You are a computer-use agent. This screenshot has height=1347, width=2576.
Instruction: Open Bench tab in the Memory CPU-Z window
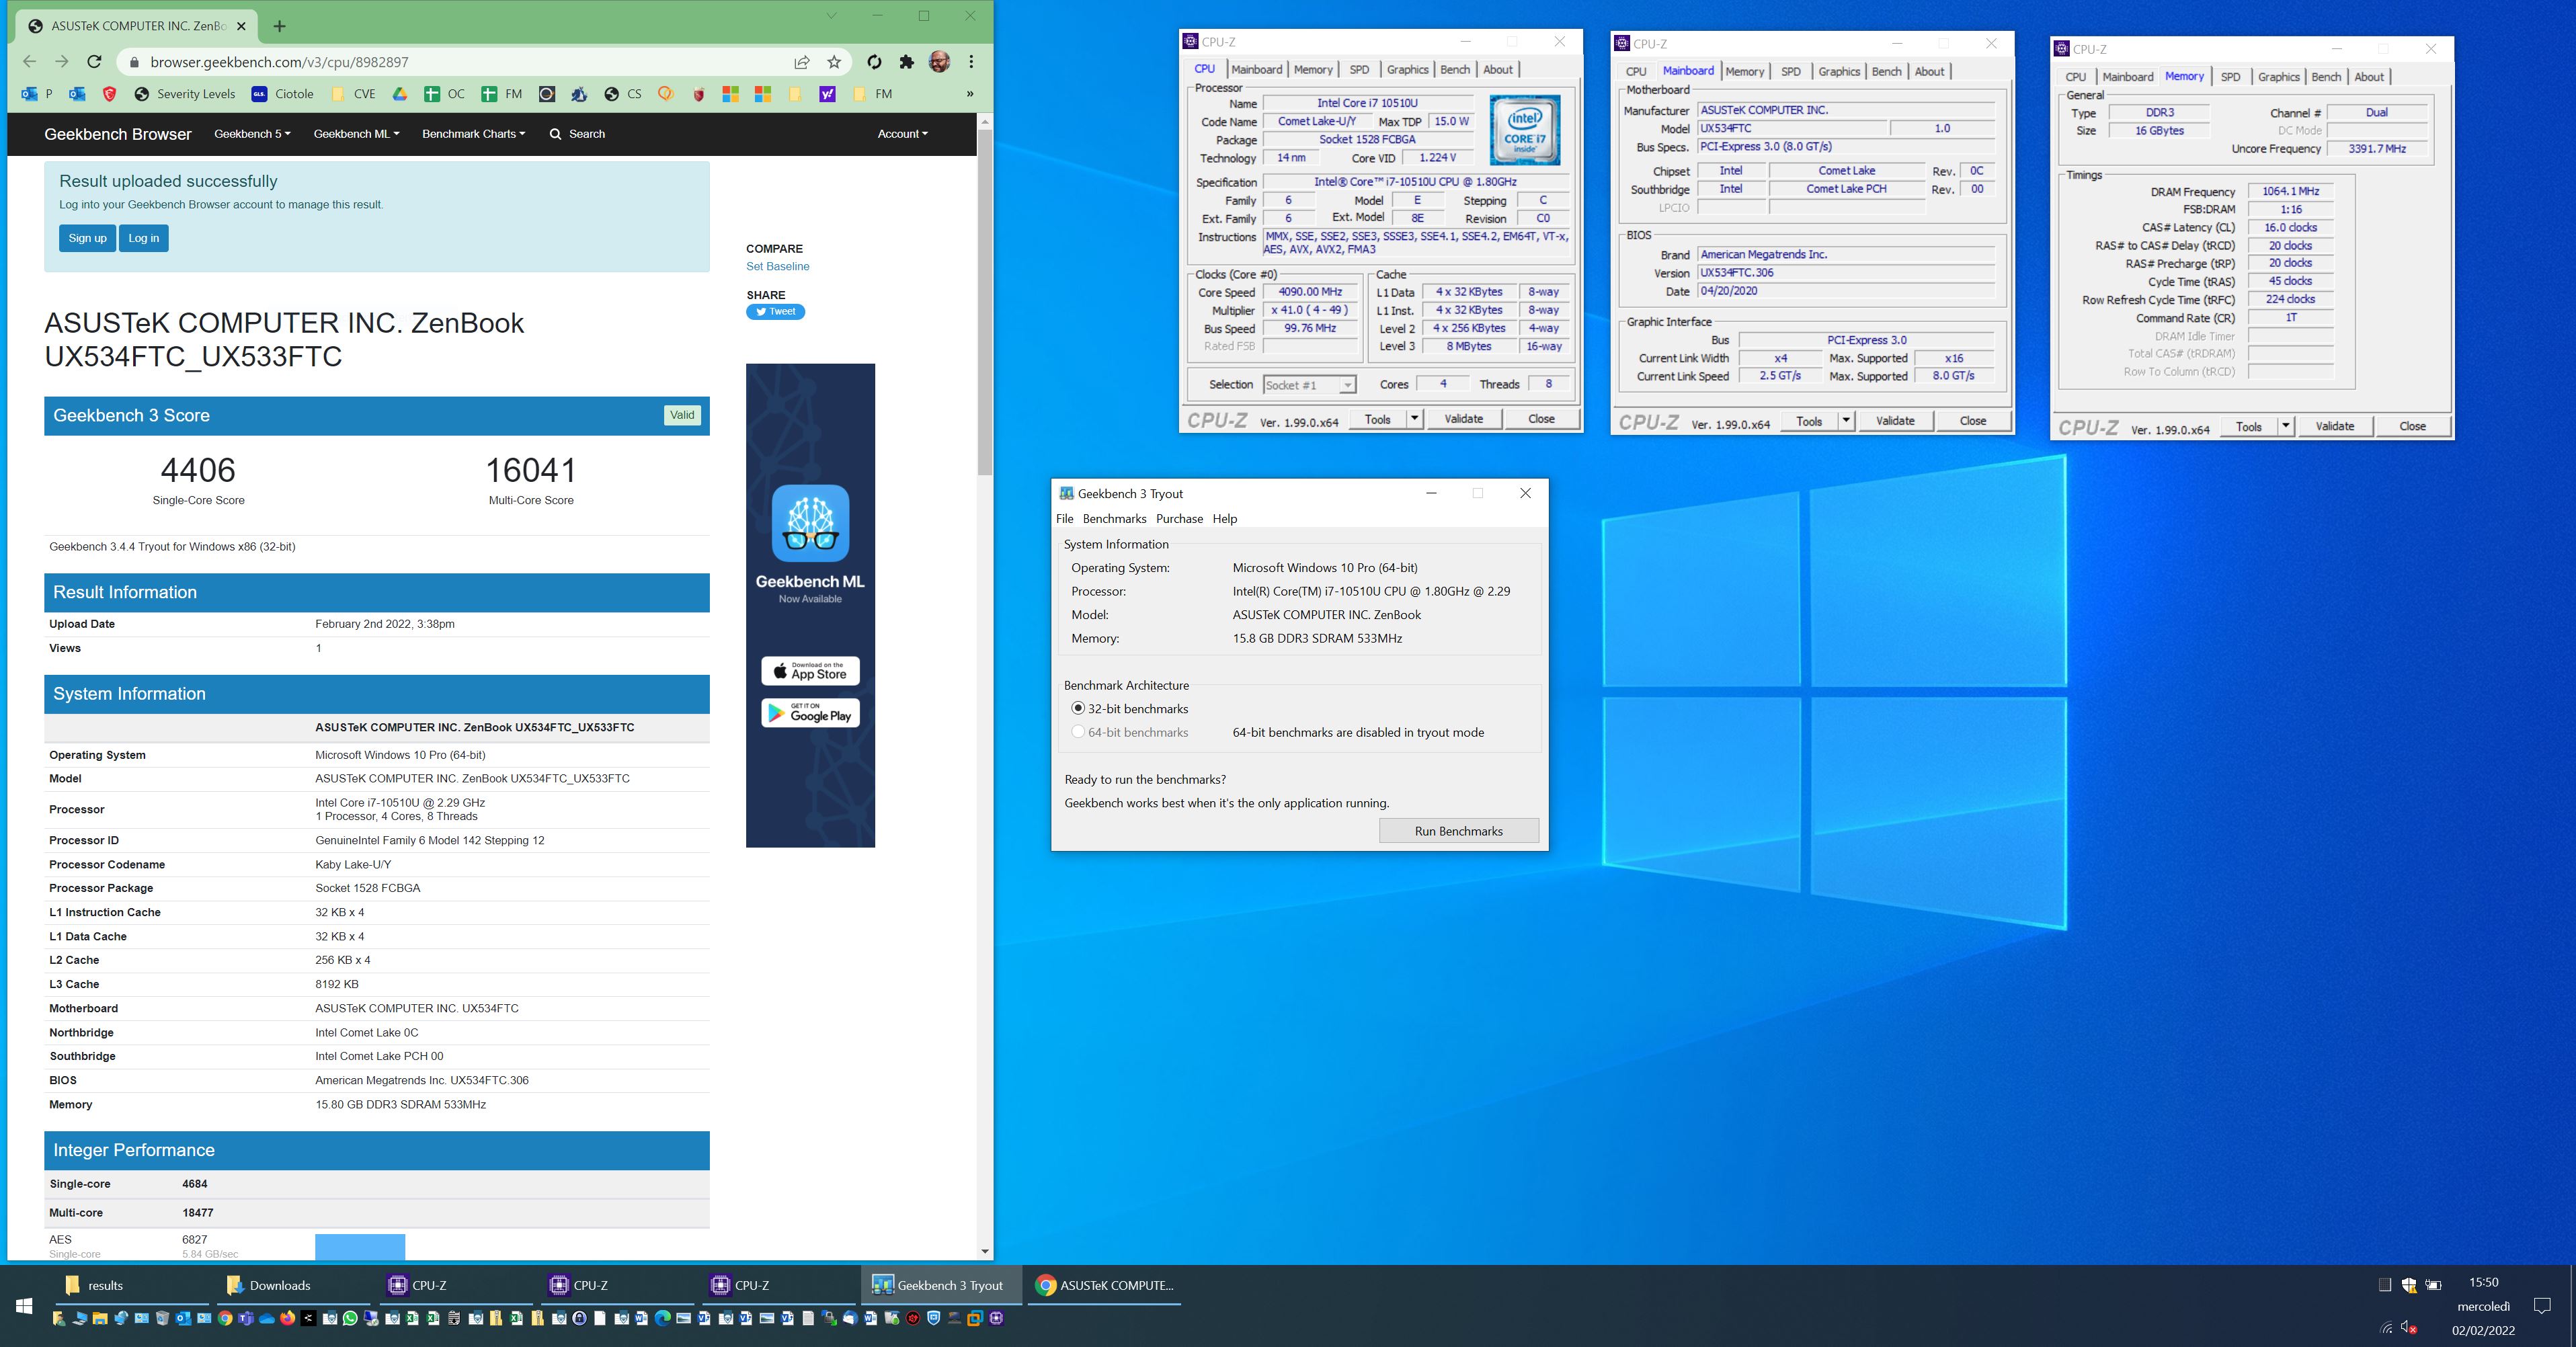click(2326, 77)
